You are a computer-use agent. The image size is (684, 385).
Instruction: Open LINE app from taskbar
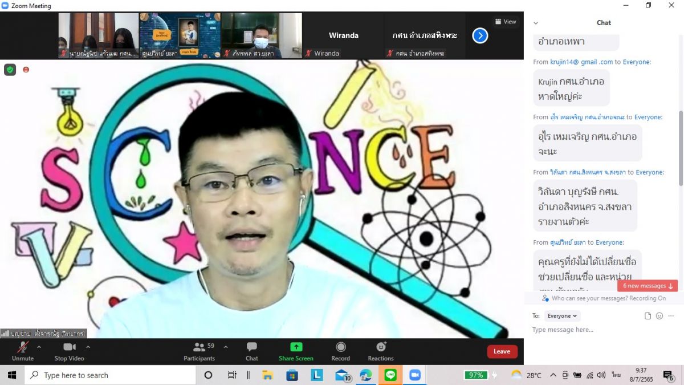[390, 375]
